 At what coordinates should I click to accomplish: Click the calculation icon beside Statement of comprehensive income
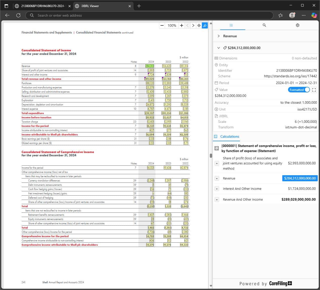coord(217,148)
